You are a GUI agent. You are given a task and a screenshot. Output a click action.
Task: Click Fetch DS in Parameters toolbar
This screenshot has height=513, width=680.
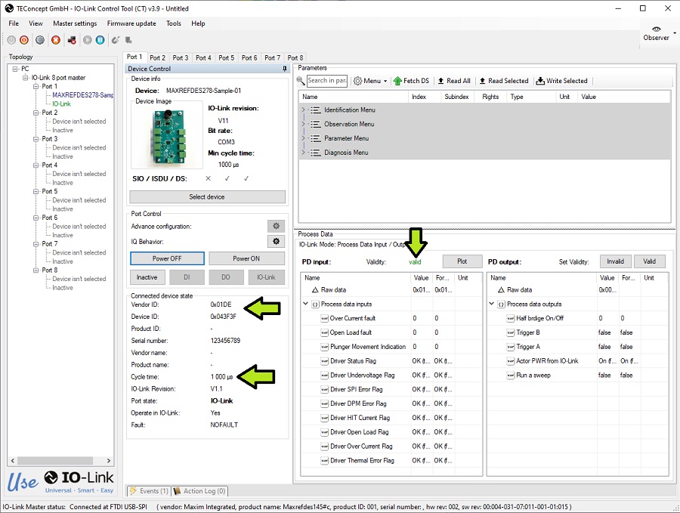coord(411,81)
